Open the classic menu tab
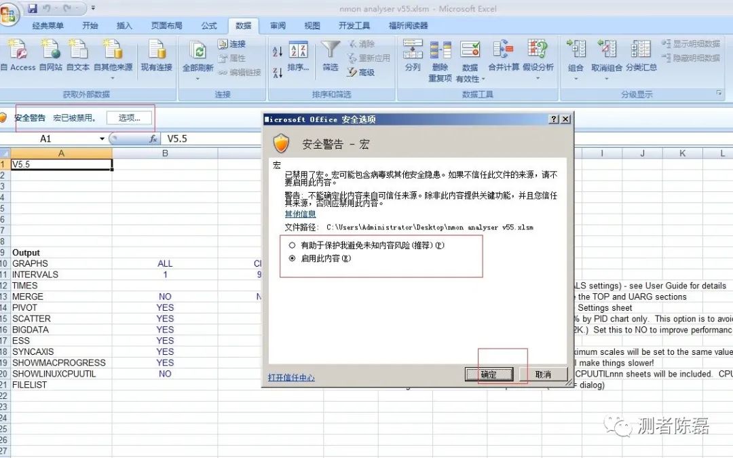This screenshot has width=733, height=458. point(48,26)
